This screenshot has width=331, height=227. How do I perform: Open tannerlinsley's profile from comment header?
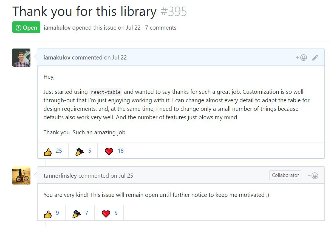coord(60,175)
